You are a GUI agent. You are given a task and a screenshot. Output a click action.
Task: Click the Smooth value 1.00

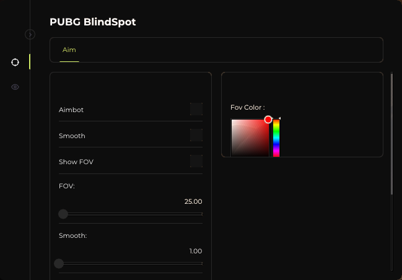tap(196, 251)
